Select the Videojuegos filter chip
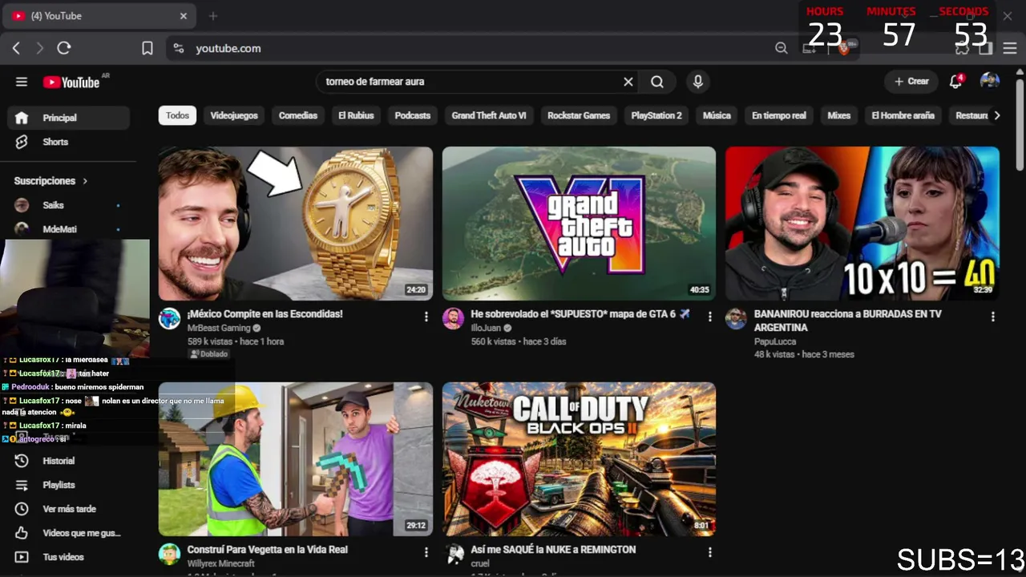Image resolution: width=1026 pixels, height=577 pixels. pyautogui.click(x=234, y=115)
